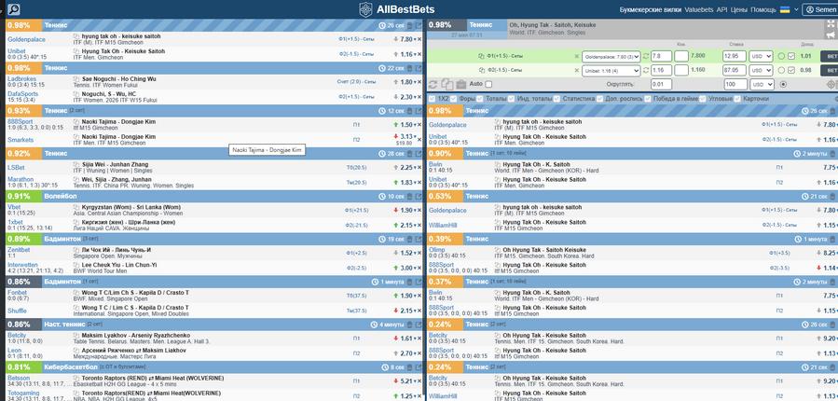Select the fixed-stake radio on Goldenpalace row
Image resolution: width=838 pixels, height=401 pixels.
pos(781,56)
